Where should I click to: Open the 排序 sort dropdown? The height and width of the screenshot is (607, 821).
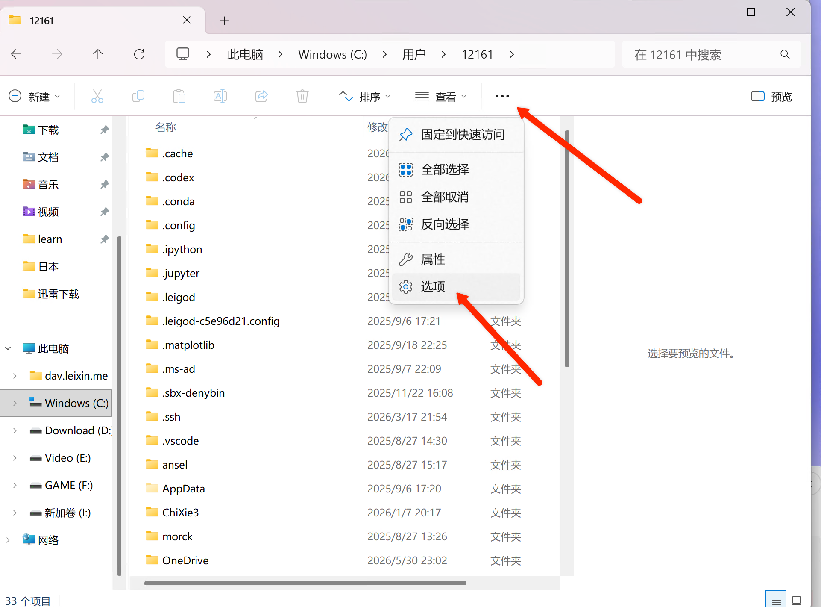tap(365, 97)
